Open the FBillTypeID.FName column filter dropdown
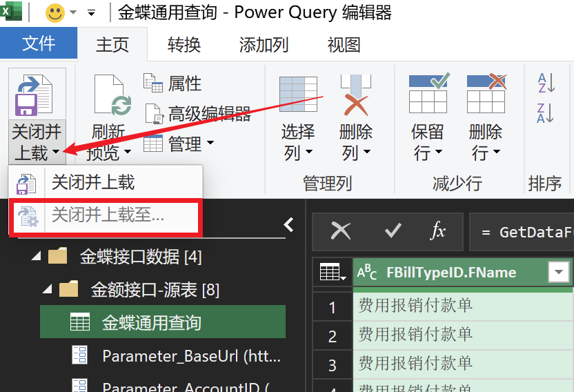The height and width of the screenshot is (392, 574). pos(559,272)
